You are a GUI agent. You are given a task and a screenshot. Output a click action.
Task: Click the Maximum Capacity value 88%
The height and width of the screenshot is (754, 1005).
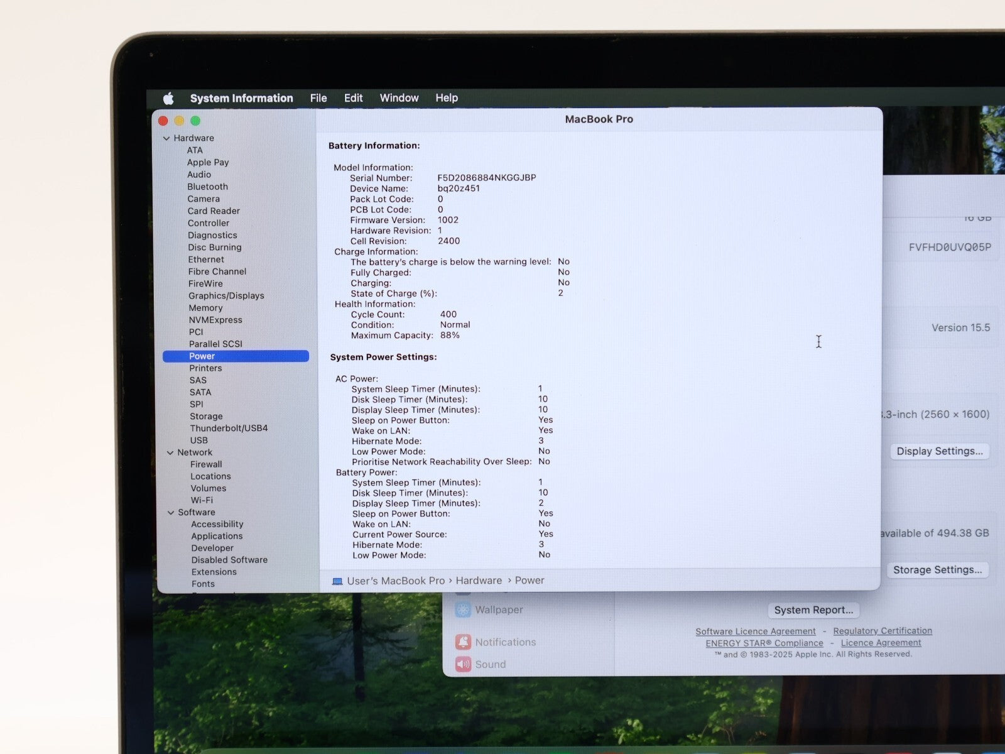pyautogui.click(x=450, y=335)
